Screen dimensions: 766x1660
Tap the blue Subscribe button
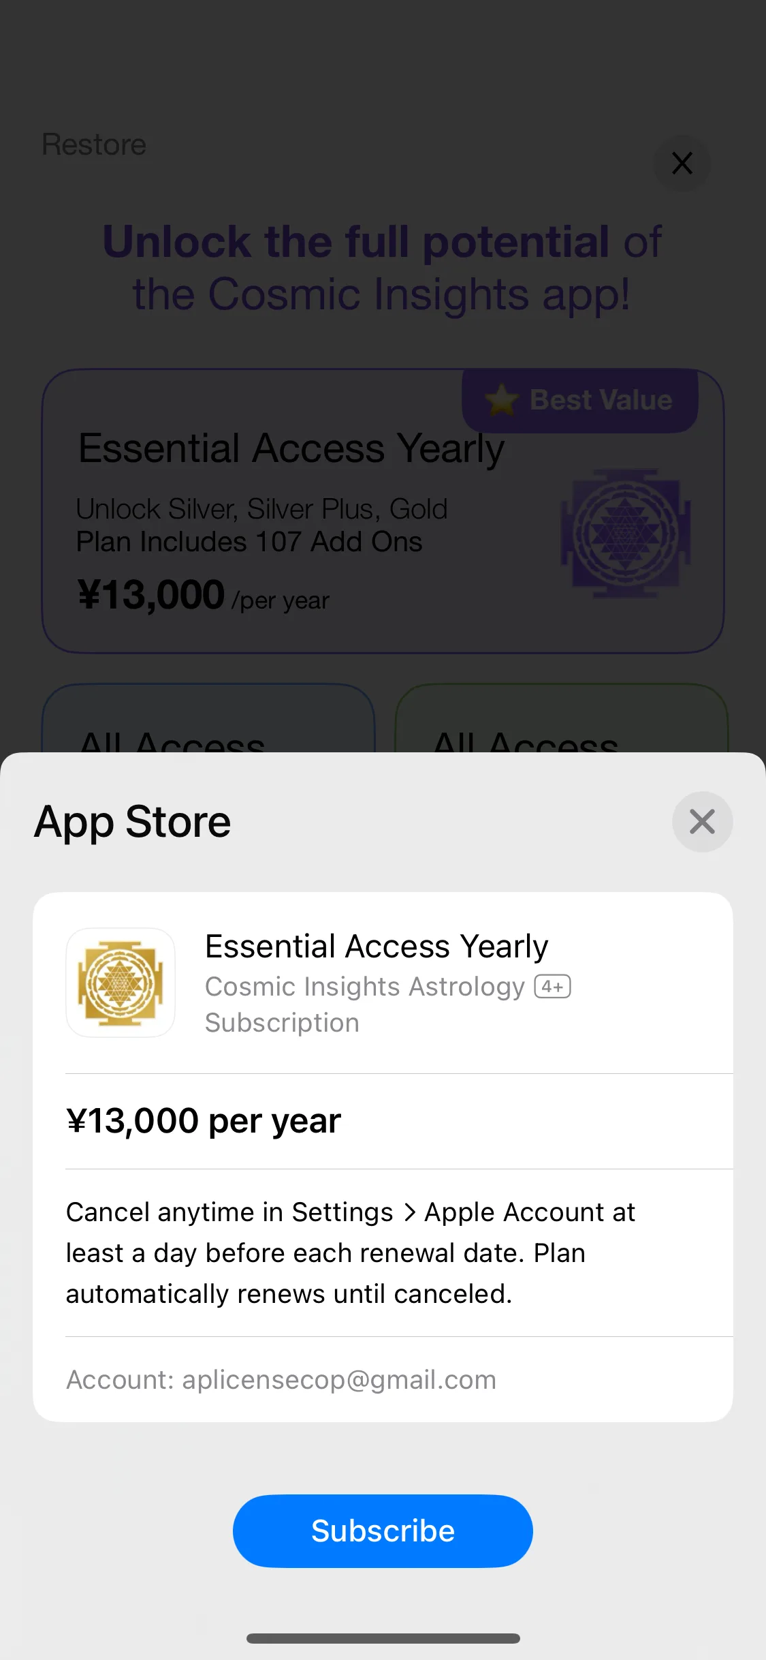383,1531
